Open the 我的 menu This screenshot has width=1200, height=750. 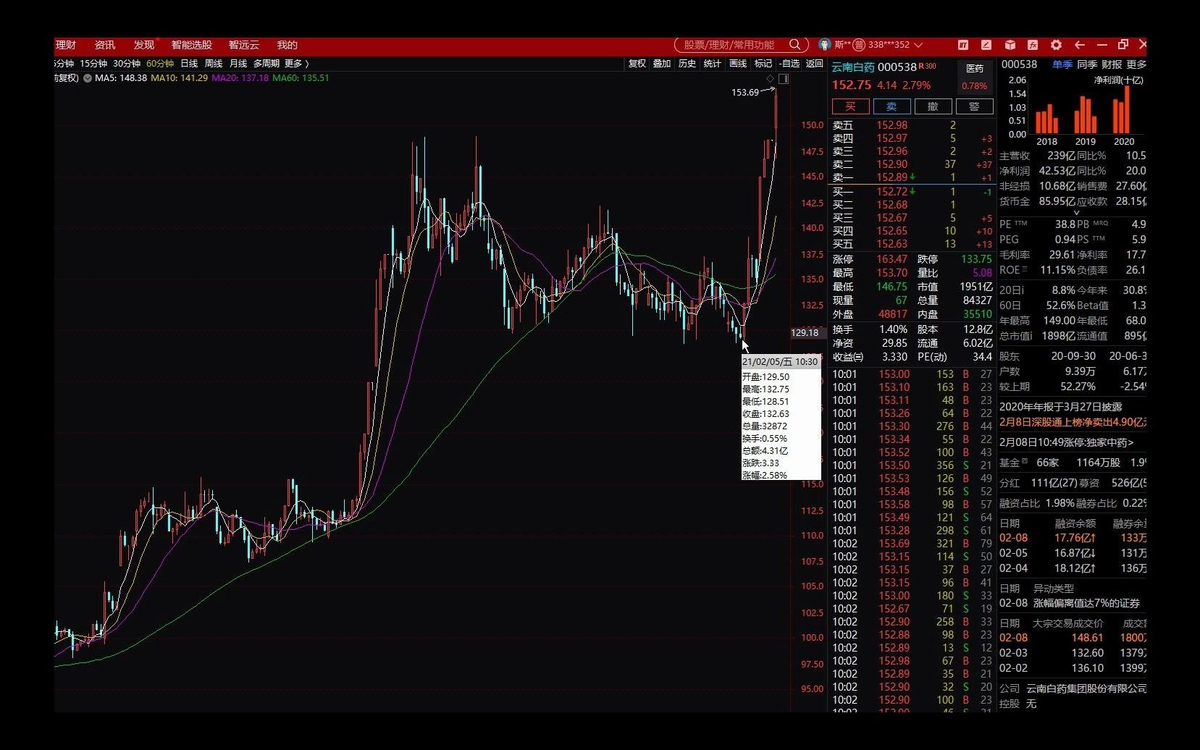288,45
